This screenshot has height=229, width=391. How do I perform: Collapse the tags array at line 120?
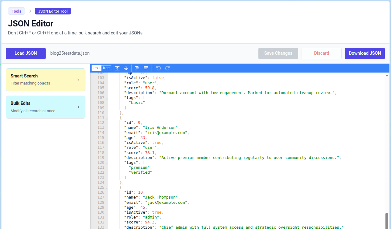point(107,163)
